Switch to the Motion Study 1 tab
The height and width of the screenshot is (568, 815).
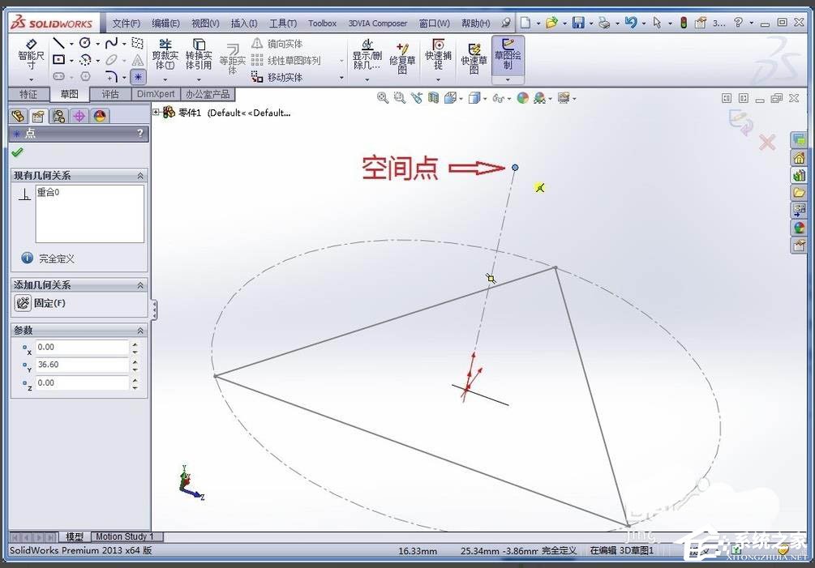tap(126, 536)
